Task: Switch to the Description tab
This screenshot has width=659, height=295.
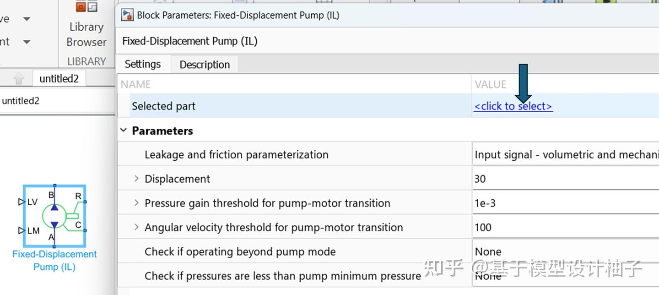Action: click(204, 64)
